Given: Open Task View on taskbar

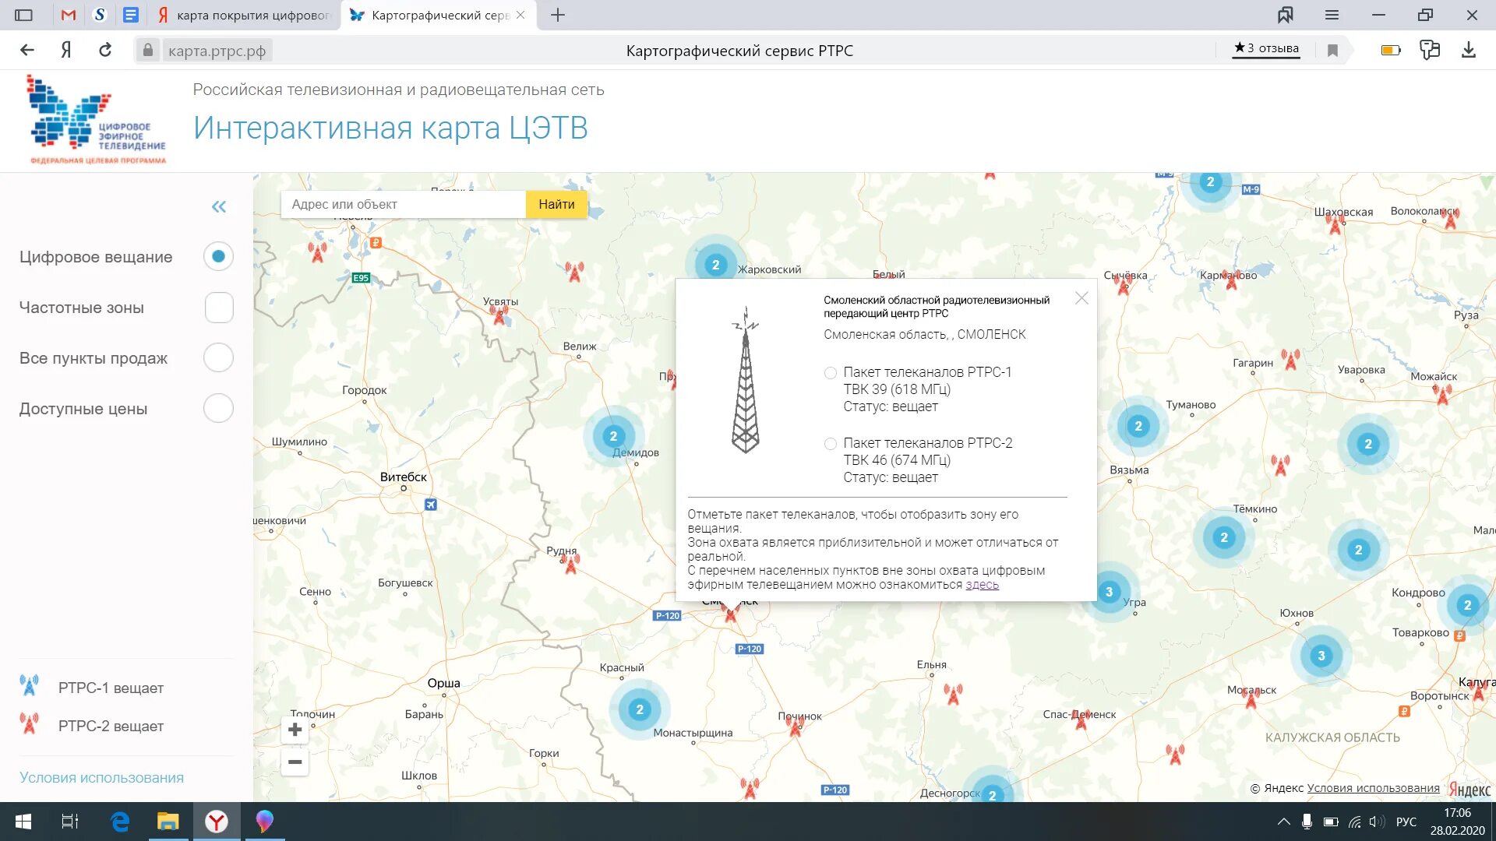Looking at the screenshot, I should tap(70, 822).
